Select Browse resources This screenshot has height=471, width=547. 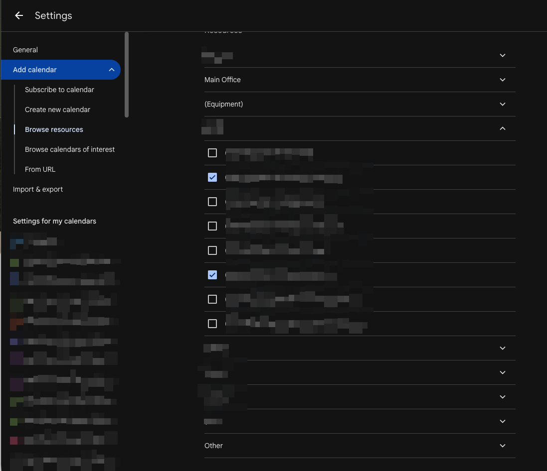pos(54,129)
